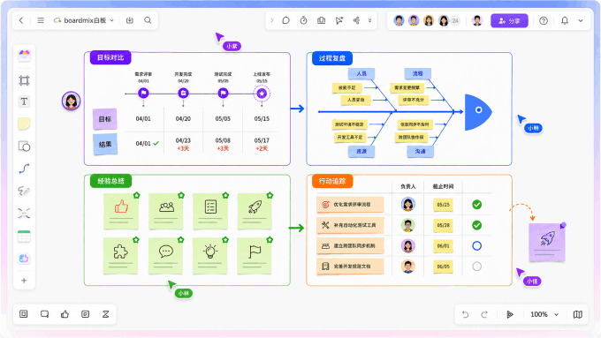Select the connector line tool
Viewport: 601px width, 338px height.
24,169
